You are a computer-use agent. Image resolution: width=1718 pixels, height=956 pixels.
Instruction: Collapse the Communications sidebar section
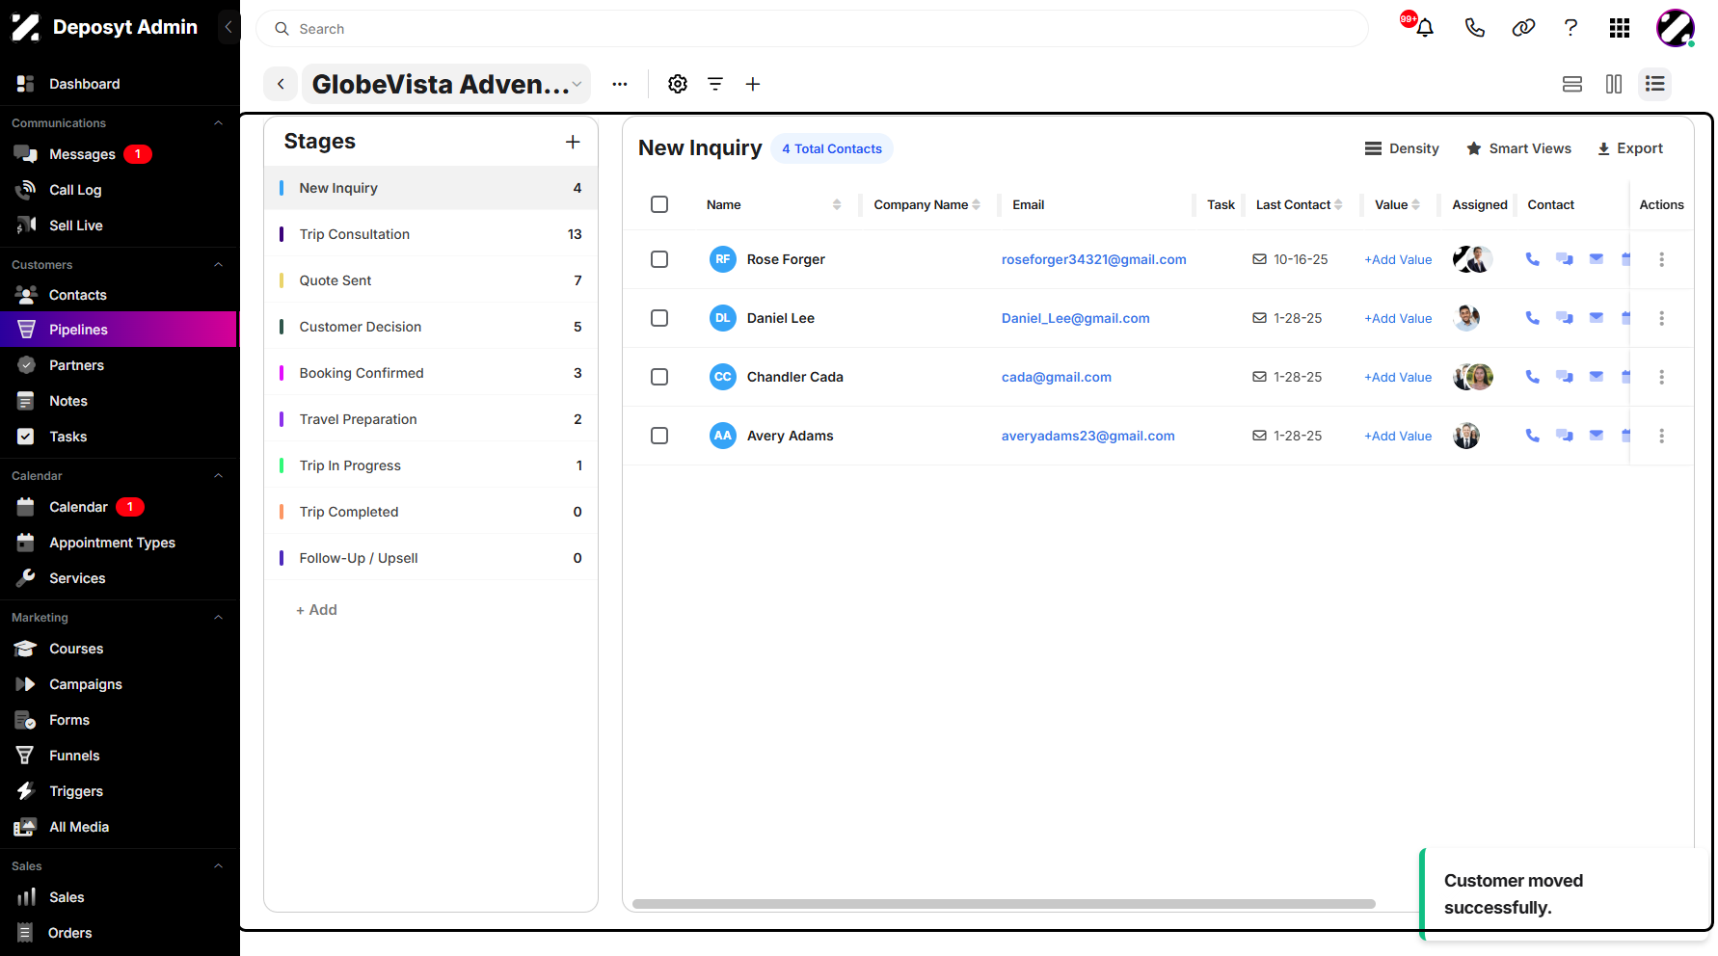[218, 123]
